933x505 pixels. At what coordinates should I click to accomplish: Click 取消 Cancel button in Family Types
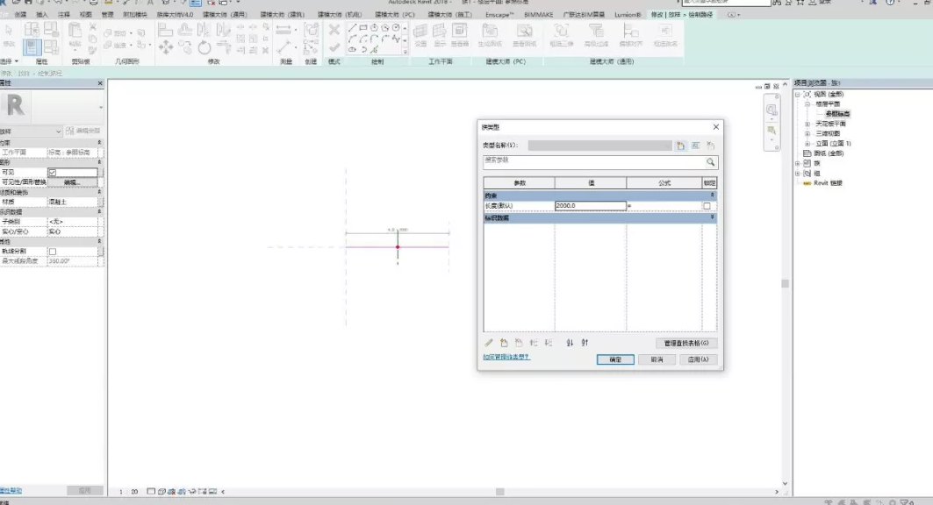coord(657,359)
